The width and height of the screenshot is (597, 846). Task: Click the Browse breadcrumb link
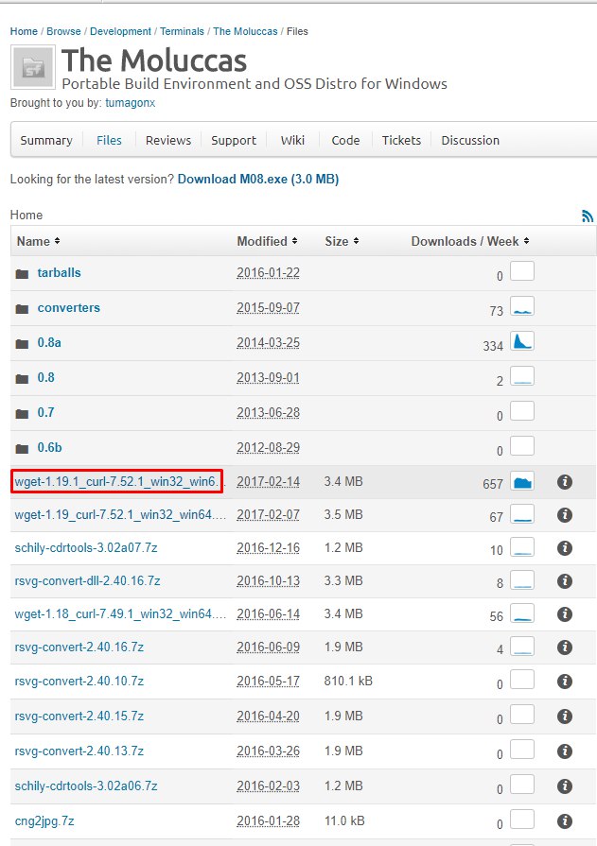pos(63,31)
